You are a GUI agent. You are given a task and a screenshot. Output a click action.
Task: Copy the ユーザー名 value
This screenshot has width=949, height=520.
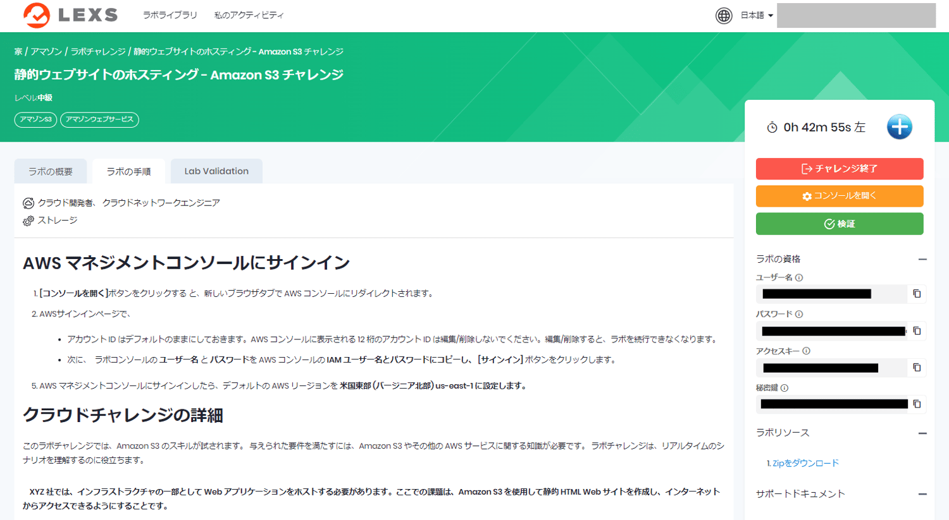coord(917,294)
